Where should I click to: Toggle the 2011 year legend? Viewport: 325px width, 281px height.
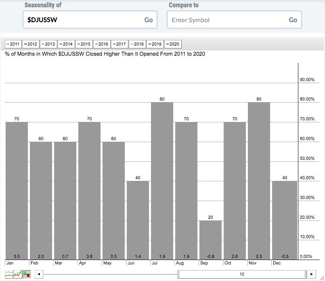tap(13, 44)
